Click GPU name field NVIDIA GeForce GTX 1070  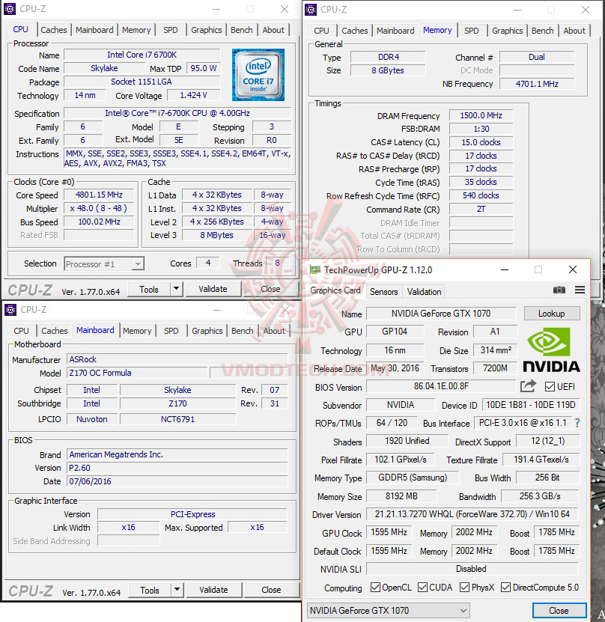click(x=441, y=314)
